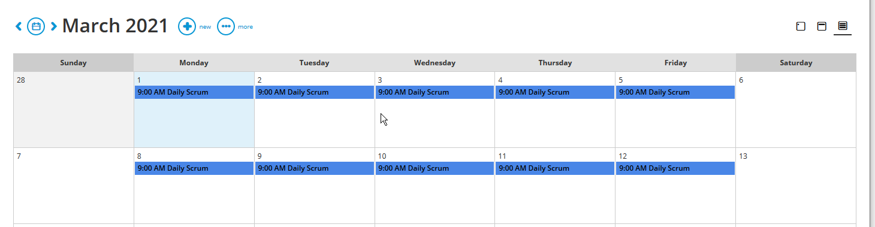Select the Sunday February 28 cell
This screenshot has height=227, width=875.
click(x=74, y=110)
